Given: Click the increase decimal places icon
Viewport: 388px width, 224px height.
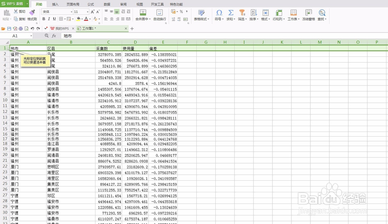Looking at the screenshot, I should coord(173,19).
